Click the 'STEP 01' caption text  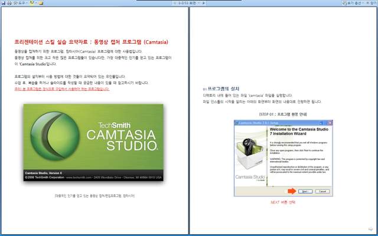point(283,114)
